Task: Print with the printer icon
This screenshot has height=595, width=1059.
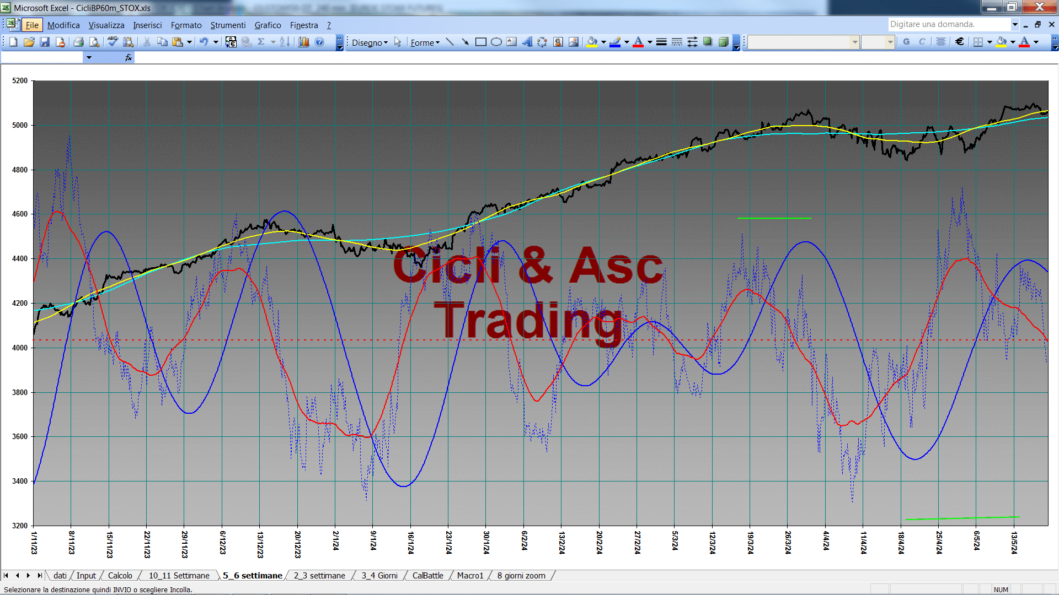Action: click(x=78, y=42)
